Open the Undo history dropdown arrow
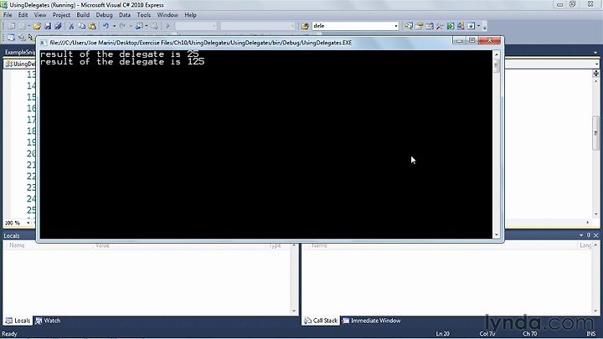Screen dimensions: 603x339 click(114, 26)
